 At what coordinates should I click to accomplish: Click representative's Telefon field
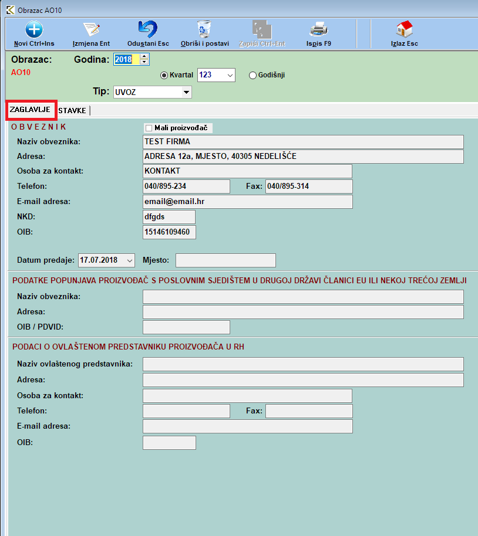tap(186, 411)
